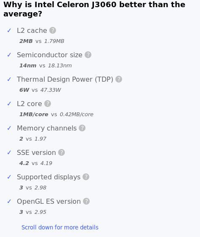The height and width of the screenshot is (237, 200).
Task: Select the OpenGL ES version label
Action: click(49, 202)
